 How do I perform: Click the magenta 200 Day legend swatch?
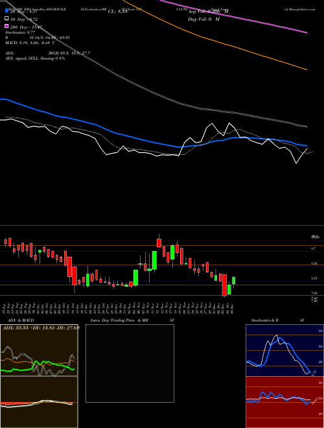(x=7, y=26)
